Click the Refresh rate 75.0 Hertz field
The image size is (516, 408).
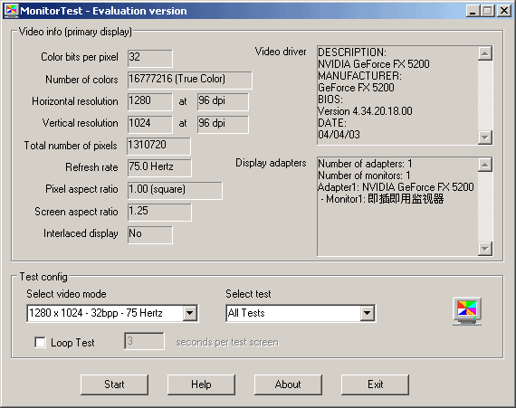click(159, 167)
